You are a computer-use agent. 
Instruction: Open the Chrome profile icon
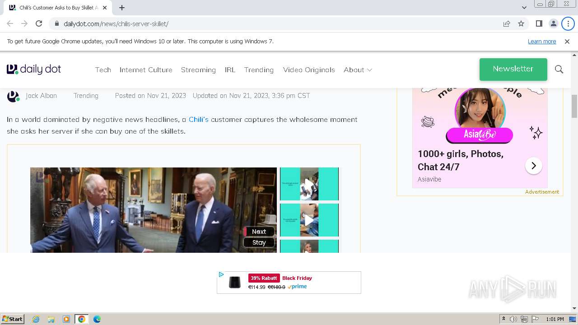tap(553, 23)
